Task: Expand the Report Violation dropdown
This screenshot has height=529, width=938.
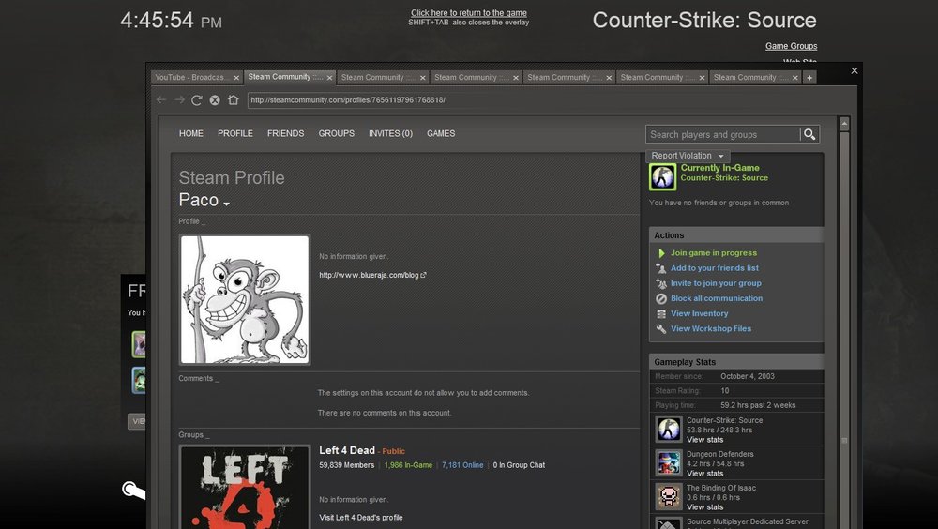Action: [x=688, y=156]
